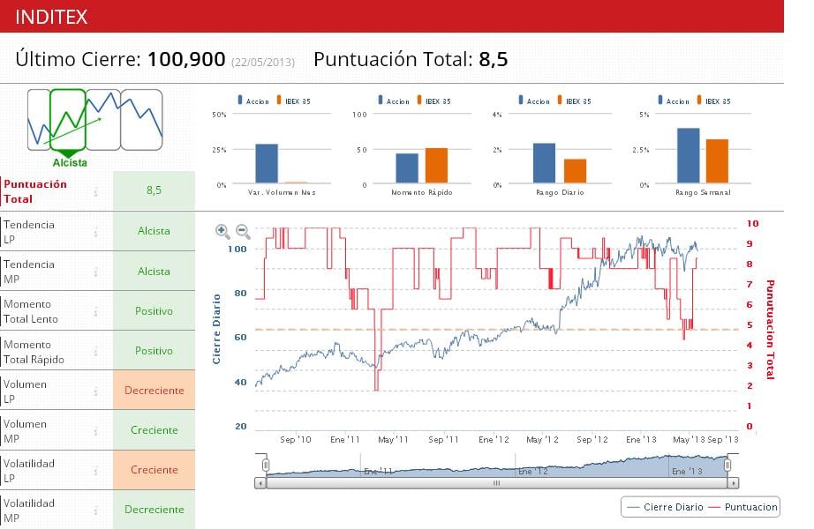This screenshot has height=529, width=814.
Task: Open info icon for Volumen LP row
Action: tap(96, 391)
